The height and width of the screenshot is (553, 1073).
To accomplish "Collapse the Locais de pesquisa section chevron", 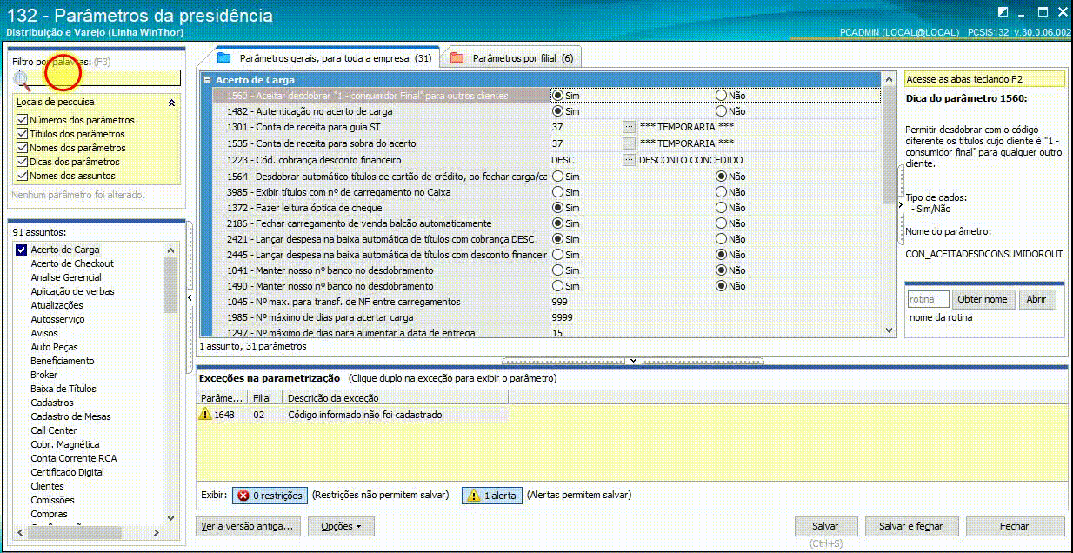I will click(x=171, y=103).
